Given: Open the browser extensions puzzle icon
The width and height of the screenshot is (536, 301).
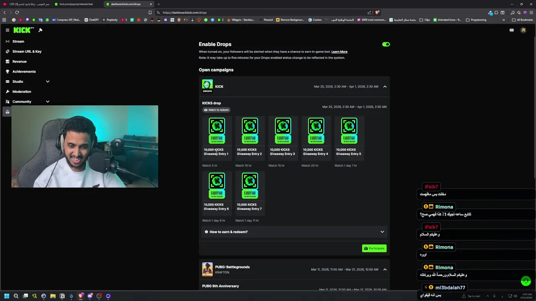Looking at the screenshot, I should pyautogui.click(x=496, y=13).
